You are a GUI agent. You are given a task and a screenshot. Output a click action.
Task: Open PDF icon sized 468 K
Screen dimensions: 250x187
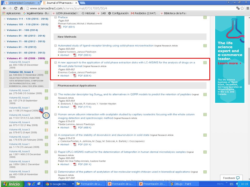coord(75,128)
